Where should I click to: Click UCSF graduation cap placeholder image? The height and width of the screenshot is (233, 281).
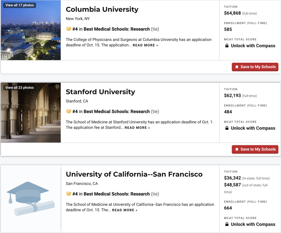(31, 199)
